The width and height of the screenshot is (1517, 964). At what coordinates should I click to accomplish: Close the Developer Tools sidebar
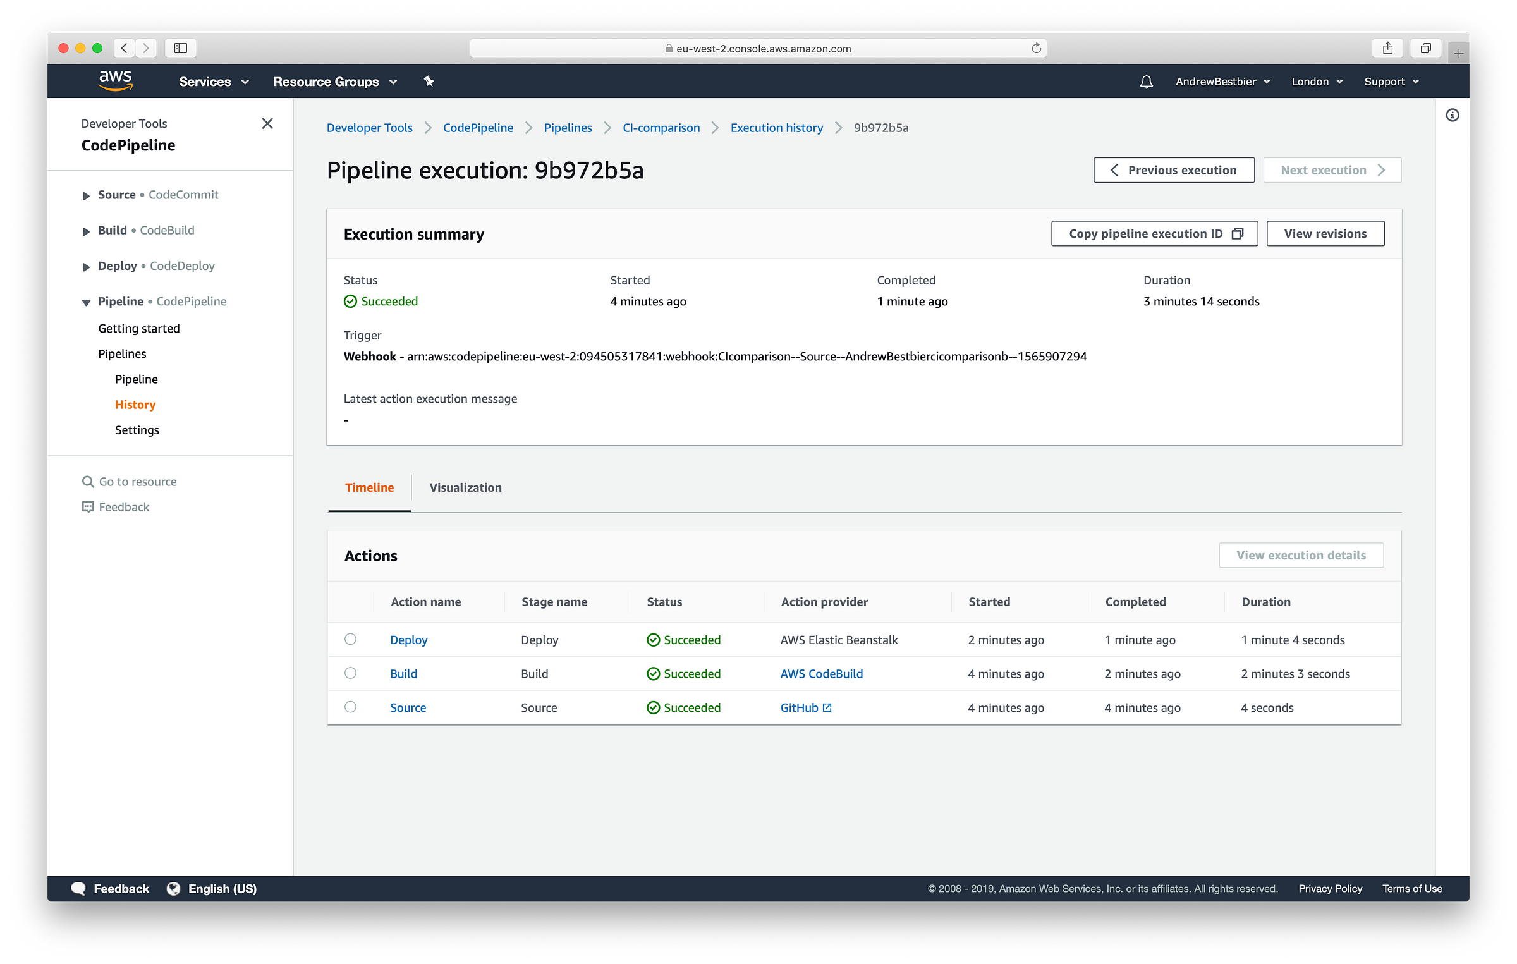click(x=267, y=123)
